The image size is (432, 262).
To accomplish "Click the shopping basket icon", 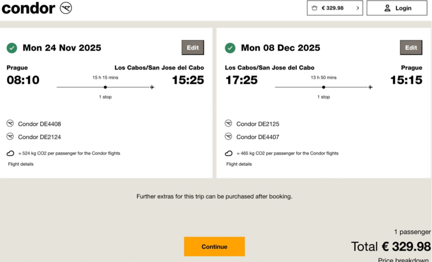I will pos(314,8).
